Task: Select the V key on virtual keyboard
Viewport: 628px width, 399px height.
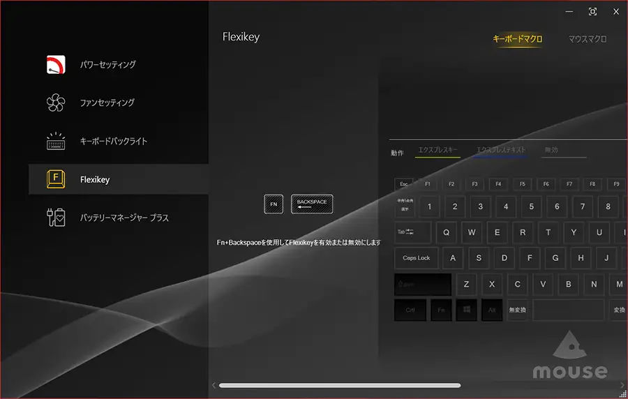Action: click(543, 284)
